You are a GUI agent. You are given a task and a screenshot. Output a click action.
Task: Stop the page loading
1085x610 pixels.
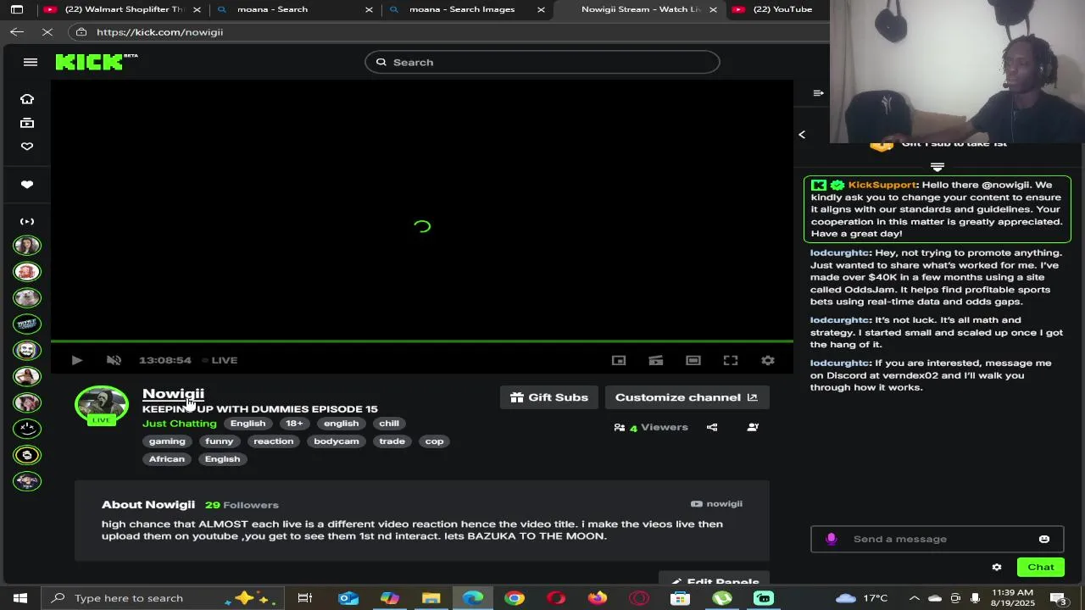pyautogui.click(x=47, y=32)
